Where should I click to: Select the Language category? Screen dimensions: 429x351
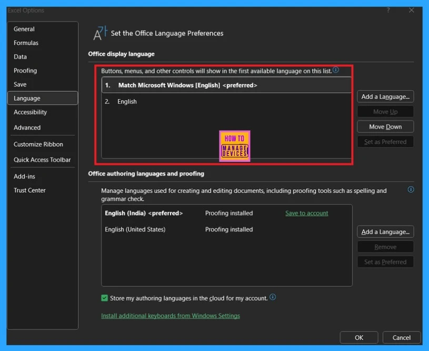tap(43, 98)
